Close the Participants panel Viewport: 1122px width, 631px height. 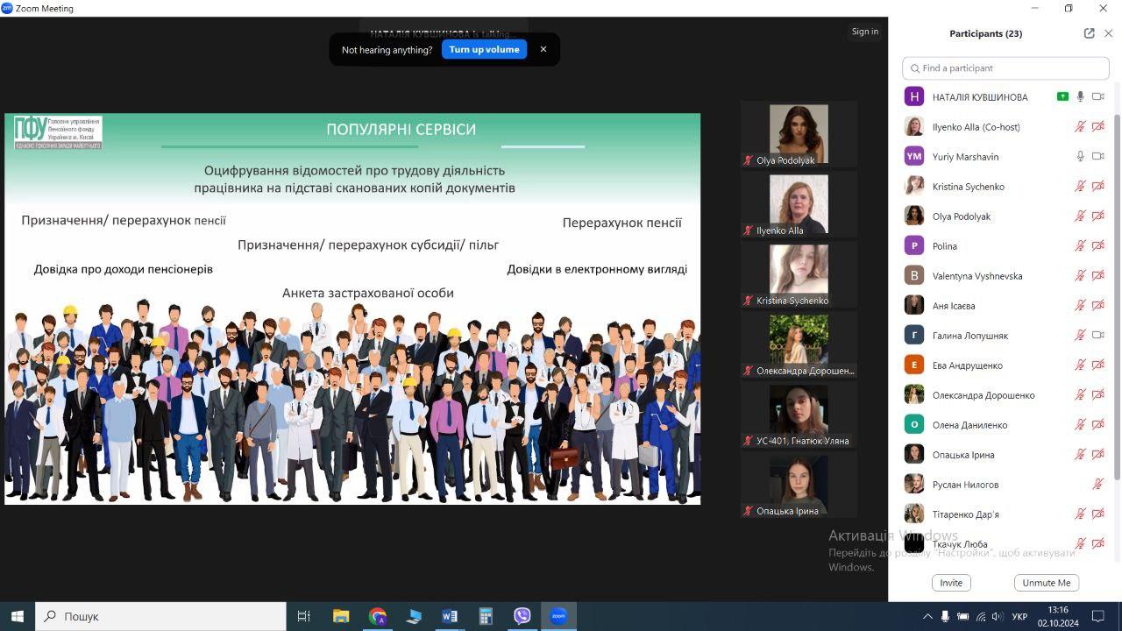(x=1108, y=33)
